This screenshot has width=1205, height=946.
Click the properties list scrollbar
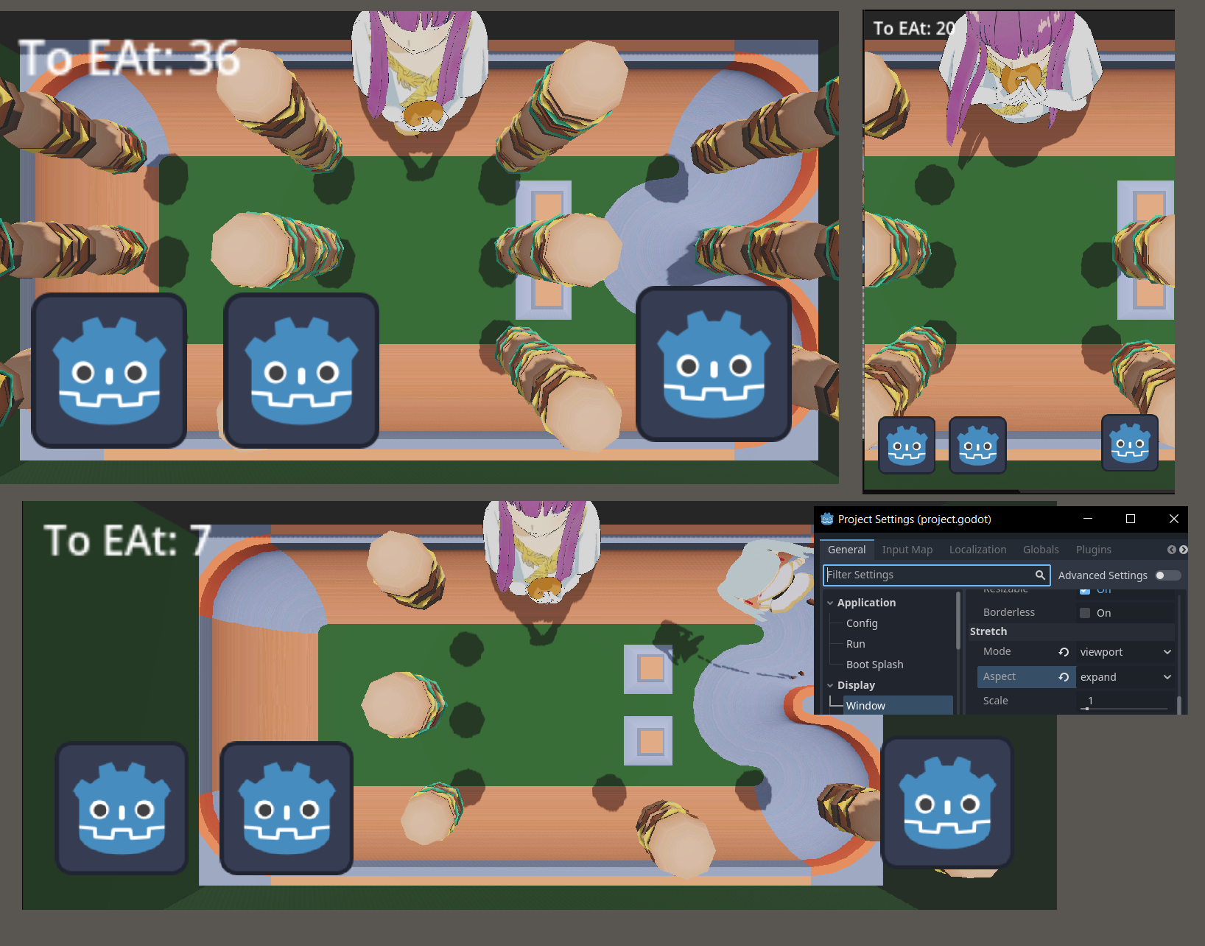point(1179,704)
